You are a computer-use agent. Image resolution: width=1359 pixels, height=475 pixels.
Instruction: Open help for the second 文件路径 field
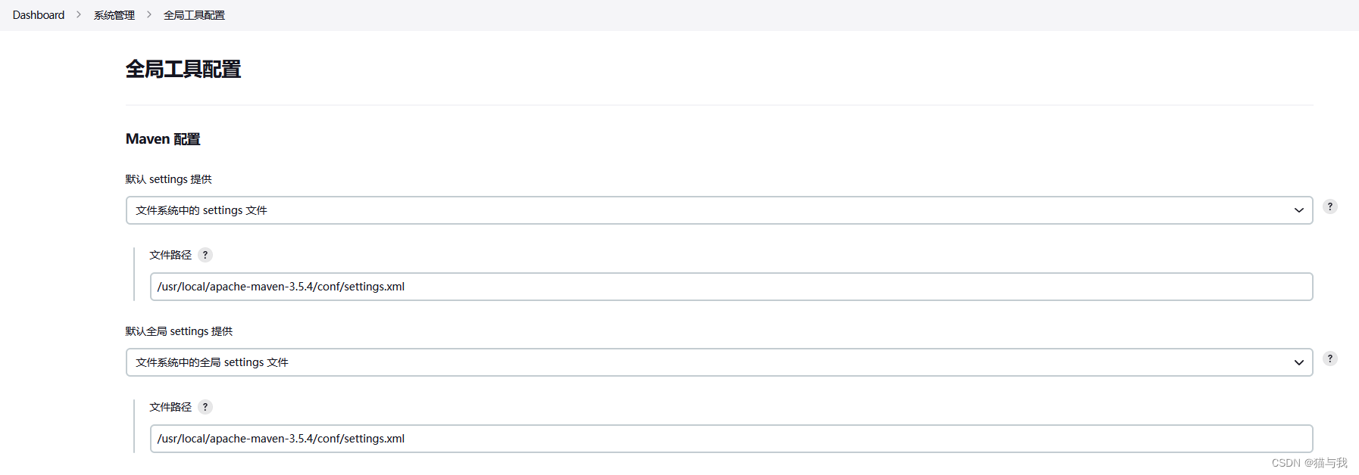coord(205,407)
